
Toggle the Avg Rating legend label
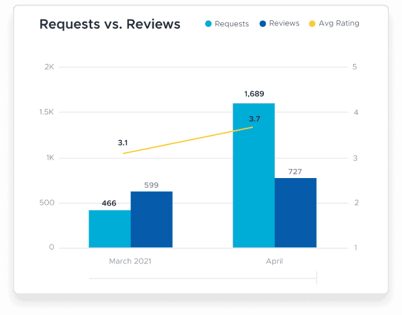point(339,23)
